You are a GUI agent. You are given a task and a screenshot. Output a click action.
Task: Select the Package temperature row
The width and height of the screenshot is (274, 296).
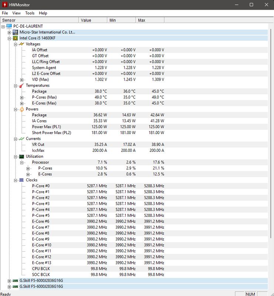point(149,91)
